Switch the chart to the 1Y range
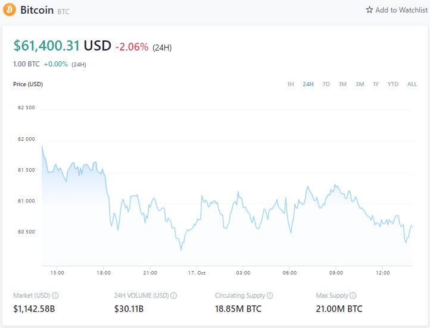 (376, 84)
